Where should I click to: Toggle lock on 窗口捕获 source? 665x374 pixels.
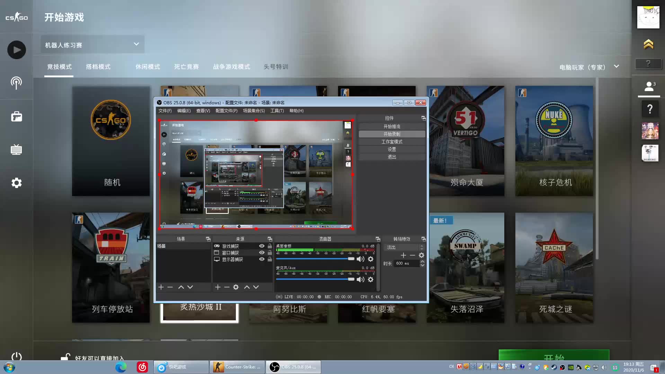tap(270, 253)
